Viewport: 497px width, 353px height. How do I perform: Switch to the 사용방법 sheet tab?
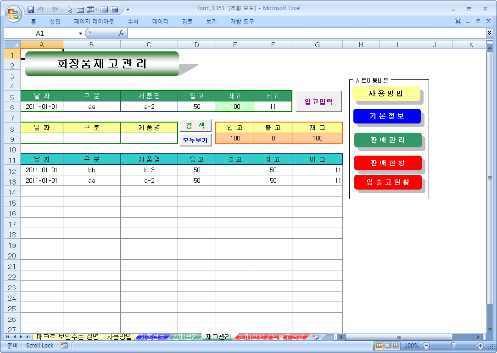tap(119, 337)
